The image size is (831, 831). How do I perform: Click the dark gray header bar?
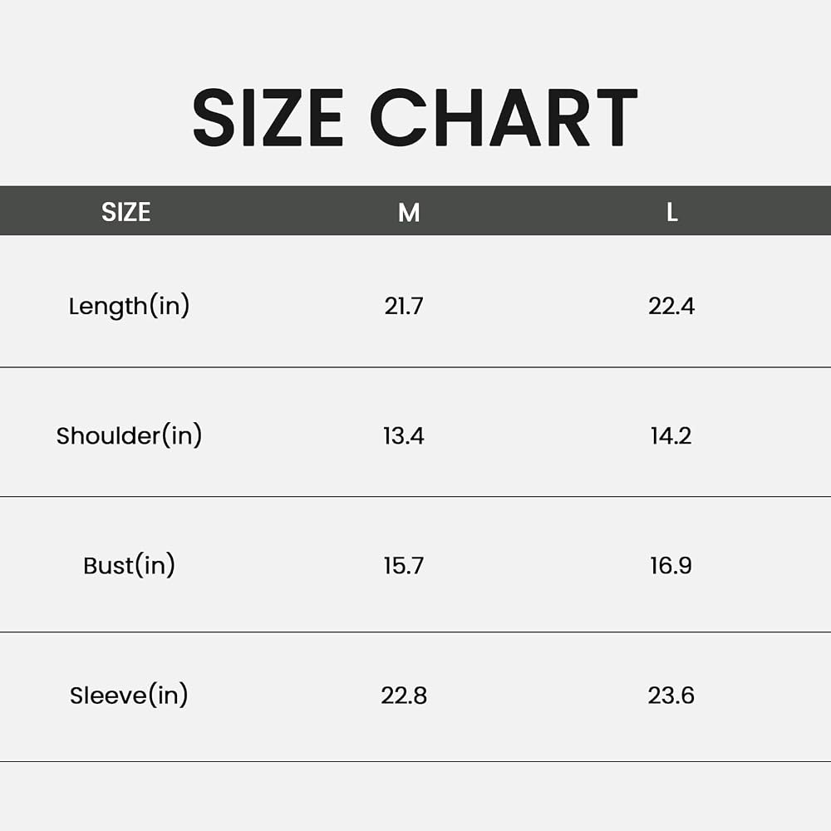coord(415,210)
